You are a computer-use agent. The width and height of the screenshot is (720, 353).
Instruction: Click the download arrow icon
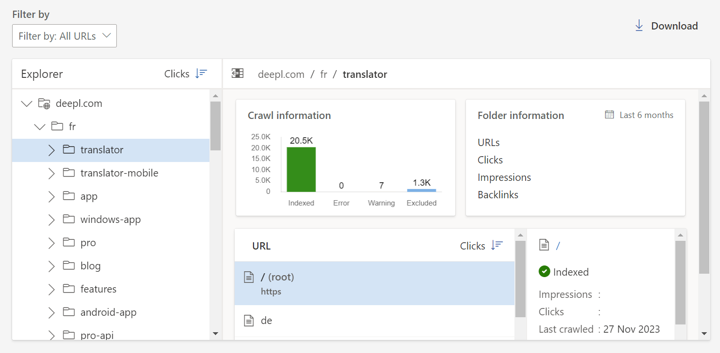point(639,26)
